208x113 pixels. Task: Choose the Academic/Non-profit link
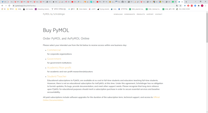click(59, 68)
